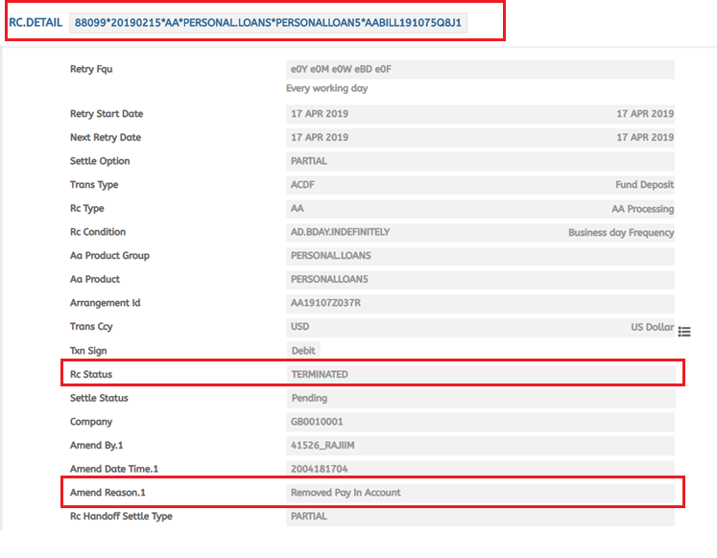This screenshot has height=558, width=717.
Task: Select the Retry Start Date field
Action: (480, 114)
